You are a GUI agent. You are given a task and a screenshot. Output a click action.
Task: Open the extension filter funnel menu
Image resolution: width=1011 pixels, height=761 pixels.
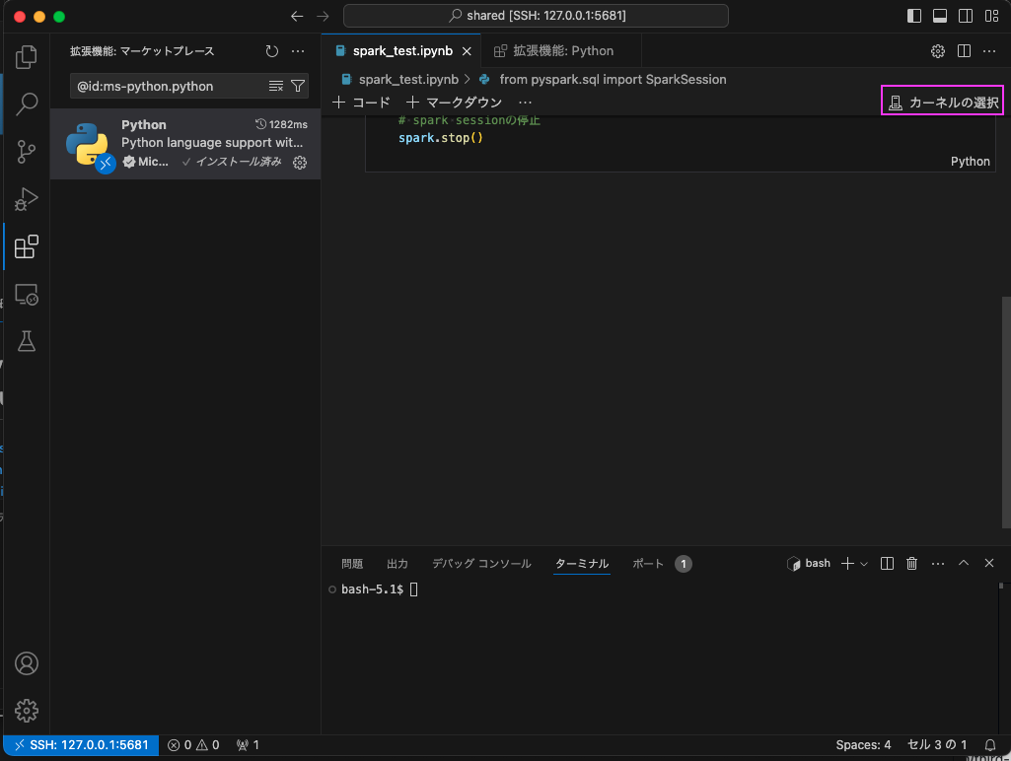point(298,86)
